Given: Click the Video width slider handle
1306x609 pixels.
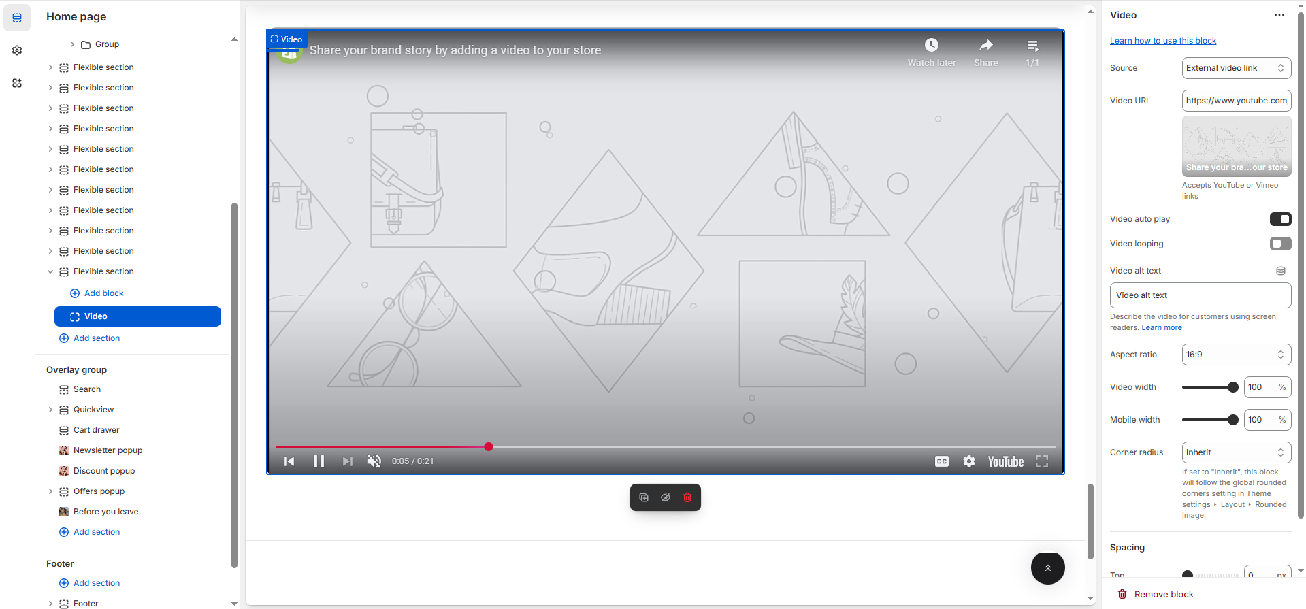Looking at the screenshot, I should pos(1232,387).
